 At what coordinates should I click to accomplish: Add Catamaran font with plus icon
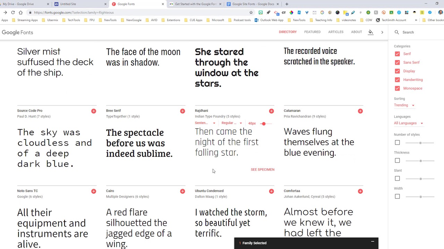pyautogui.click(x=360, y=111)
